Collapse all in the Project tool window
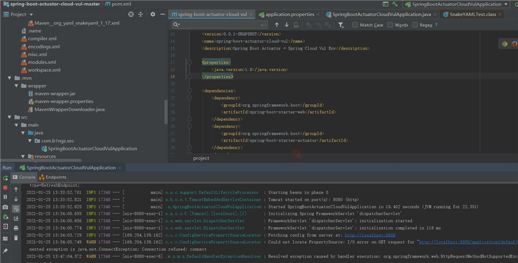Viewport: 518px width, 263px height. pos(141,14)
